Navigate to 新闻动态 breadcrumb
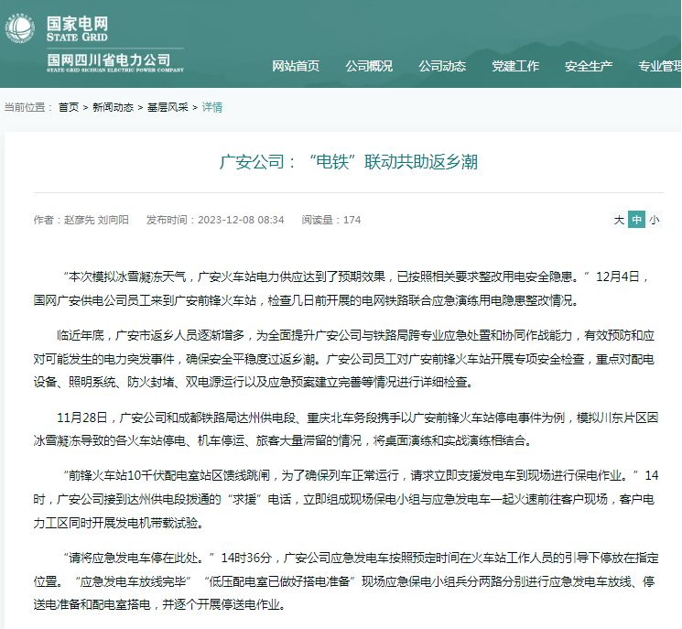 click(114, 107)
